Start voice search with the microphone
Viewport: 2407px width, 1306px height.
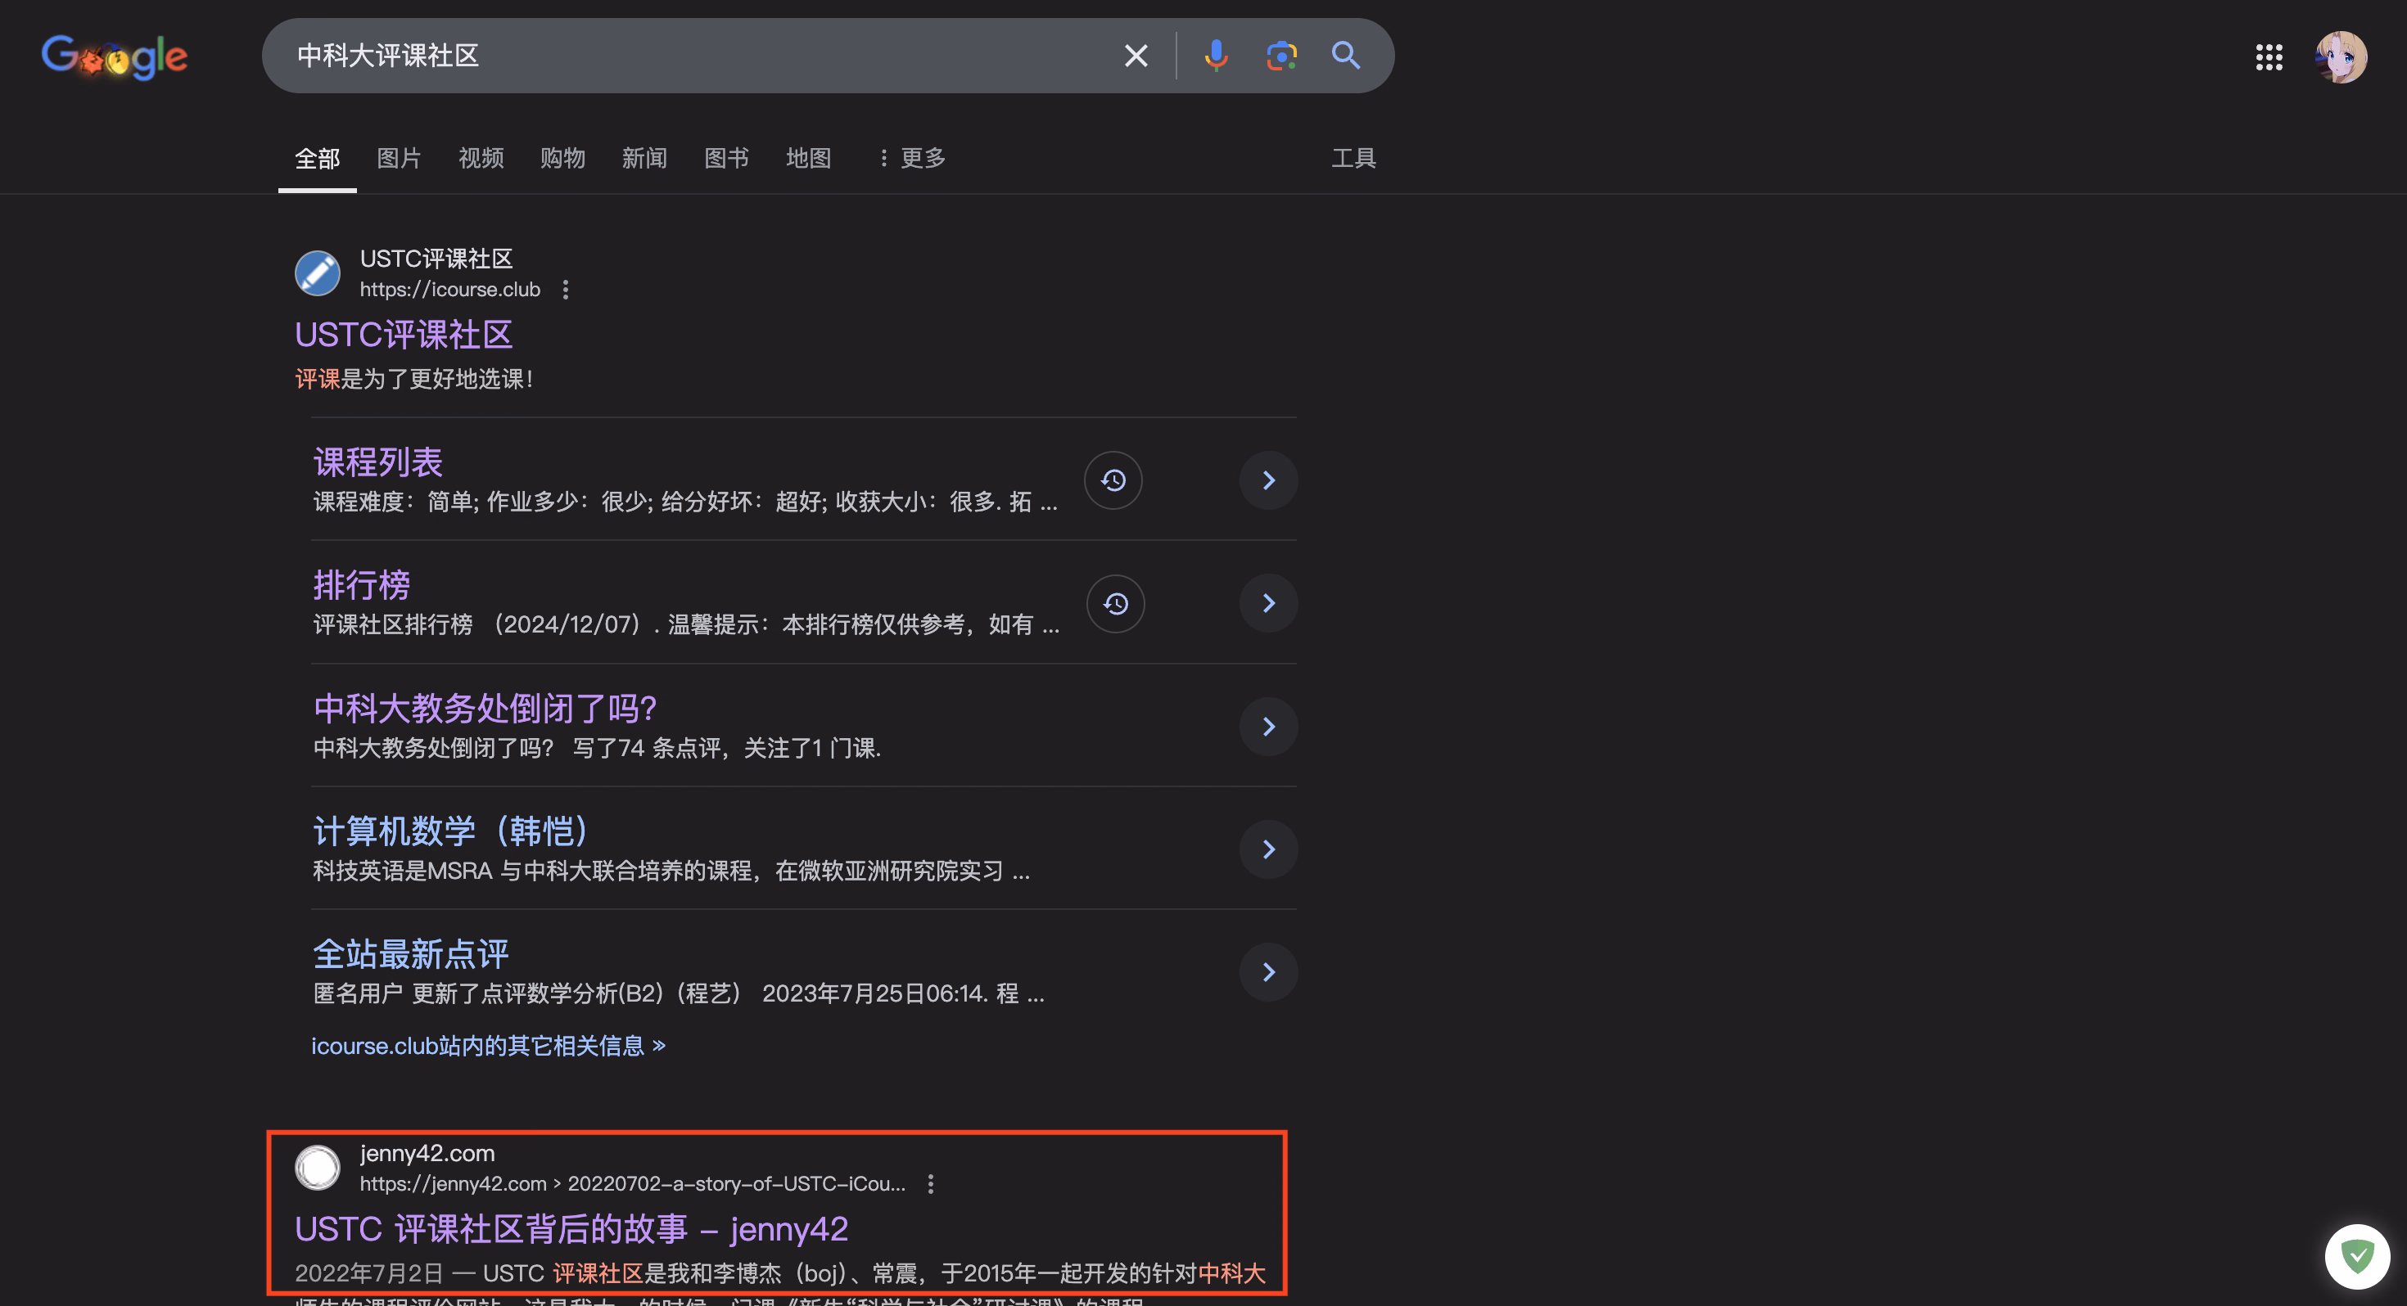[x=1216, y=56]
